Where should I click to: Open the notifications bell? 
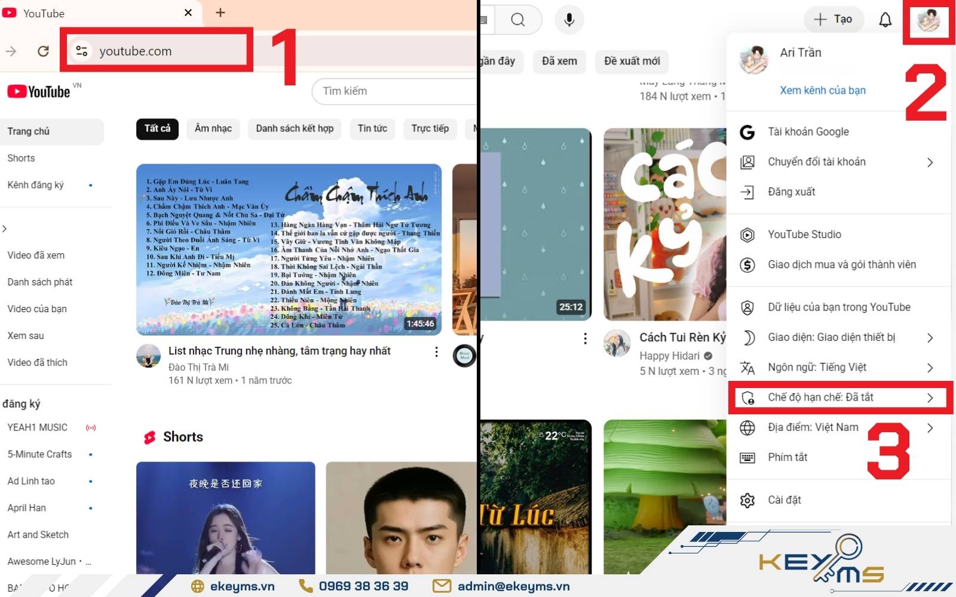pos(885,20)
